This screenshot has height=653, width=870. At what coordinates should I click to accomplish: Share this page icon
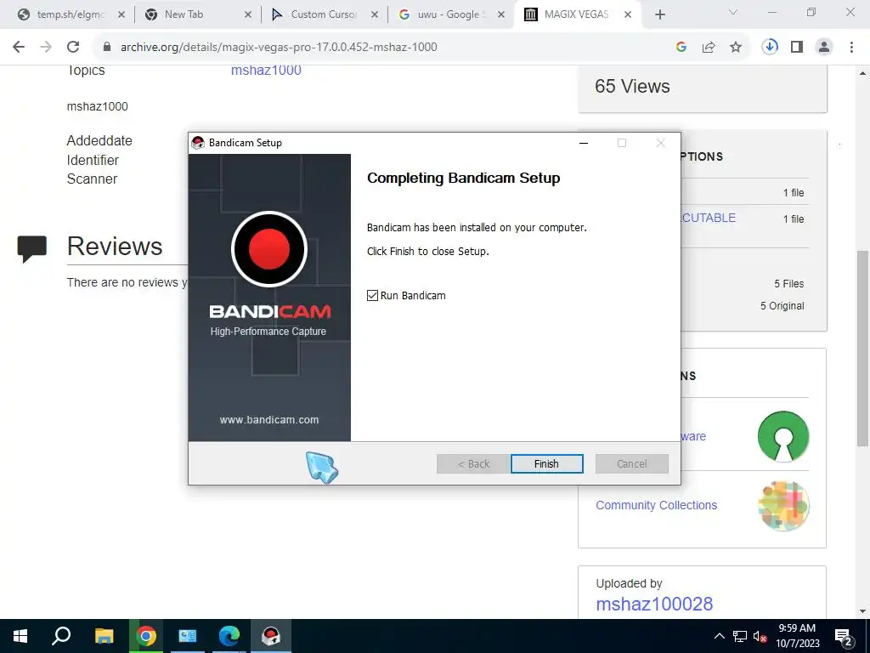click(x=709, y=48)
